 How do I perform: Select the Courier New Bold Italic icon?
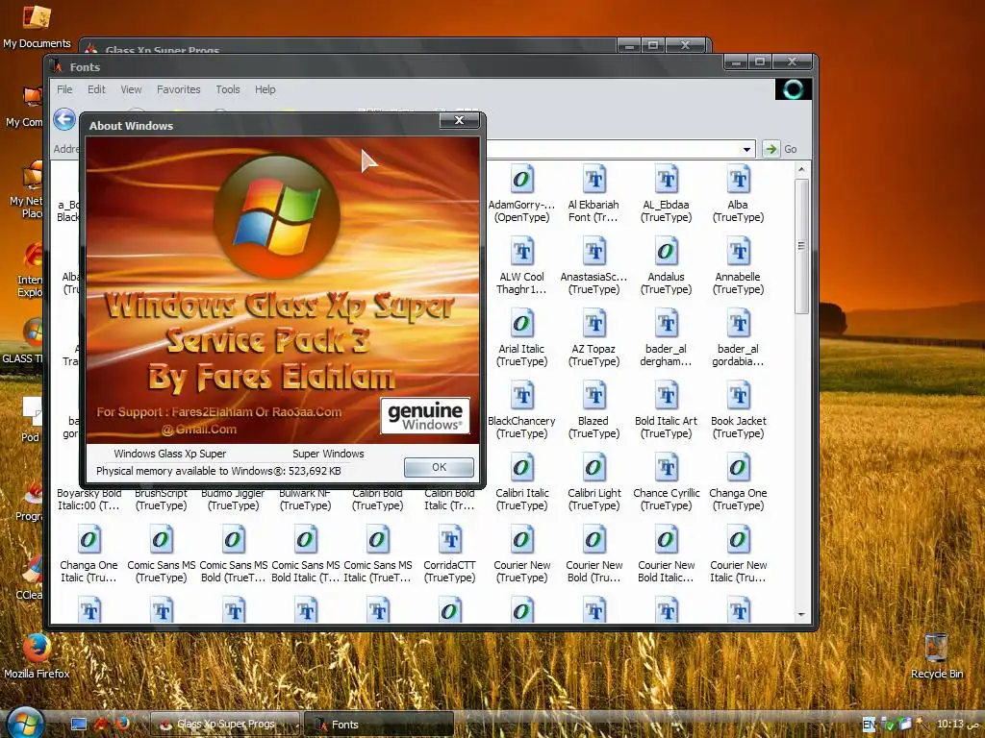(666, 540)
